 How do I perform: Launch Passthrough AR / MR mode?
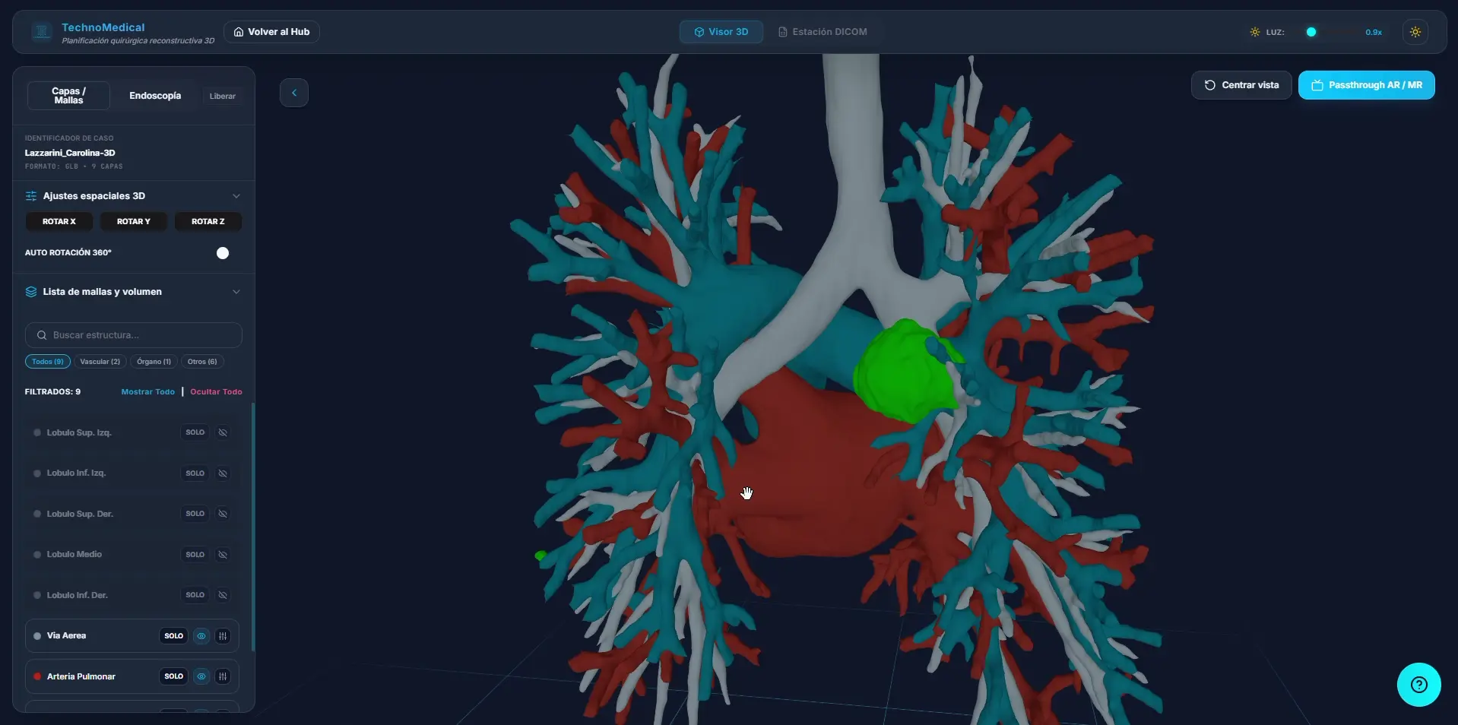pyautogui.click(x=1366, y=85)
